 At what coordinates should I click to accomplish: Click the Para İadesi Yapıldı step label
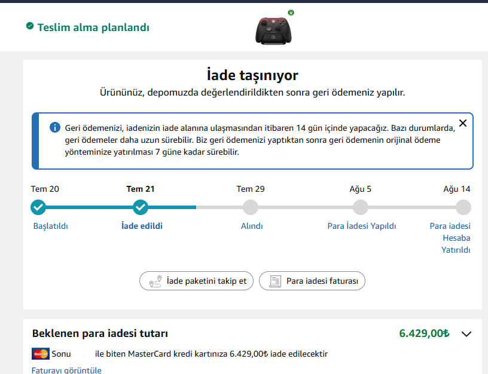point(362,226)
